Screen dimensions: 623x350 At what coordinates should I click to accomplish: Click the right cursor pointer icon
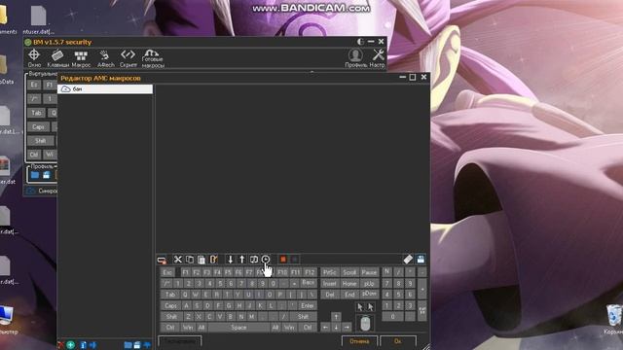click(370, 307)
